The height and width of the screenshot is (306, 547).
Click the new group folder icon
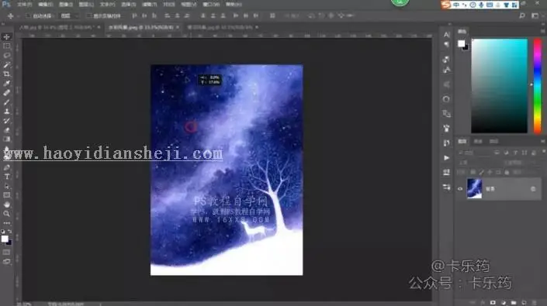[514, 303]
